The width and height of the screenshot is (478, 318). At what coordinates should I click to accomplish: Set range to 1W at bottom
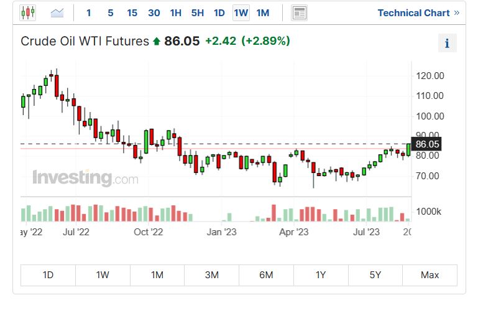pyautogui.click(x=103, y=275)
